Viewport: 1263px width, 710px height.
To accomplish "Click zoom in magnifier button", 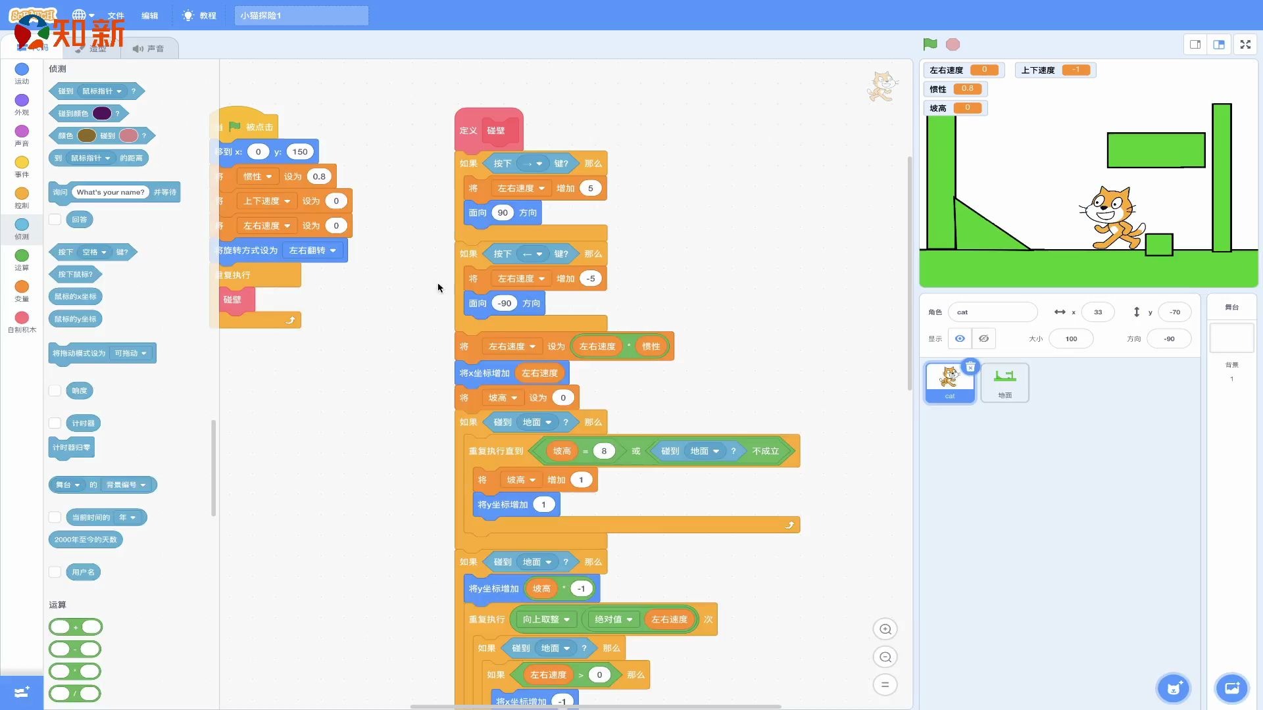I will click(887, 629).
